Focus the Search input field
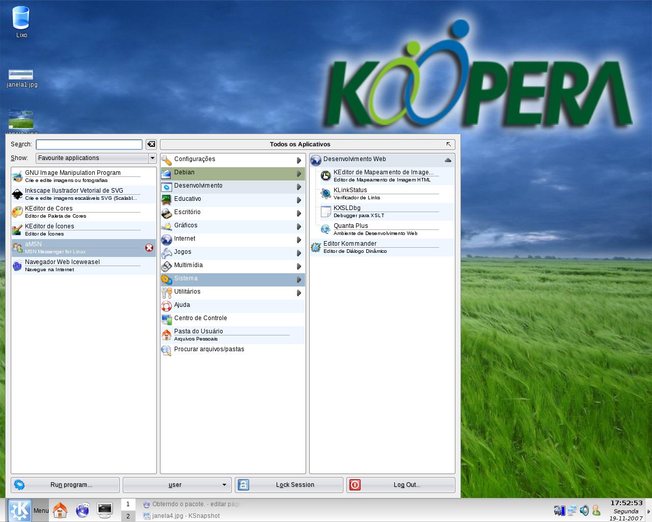 coord(89,144)
